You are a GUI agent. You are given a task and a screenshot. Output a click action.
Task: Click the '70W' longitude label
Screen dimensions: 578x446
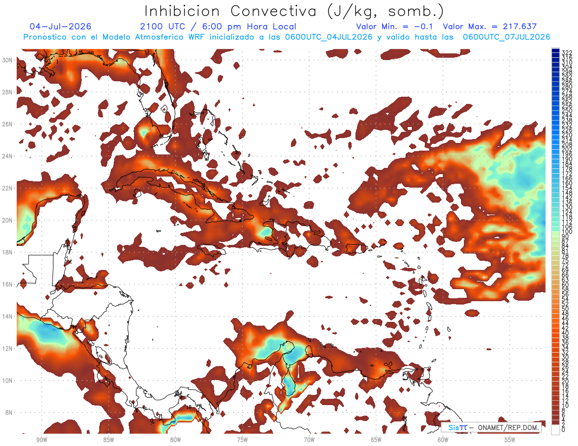[x=309, y=440]
